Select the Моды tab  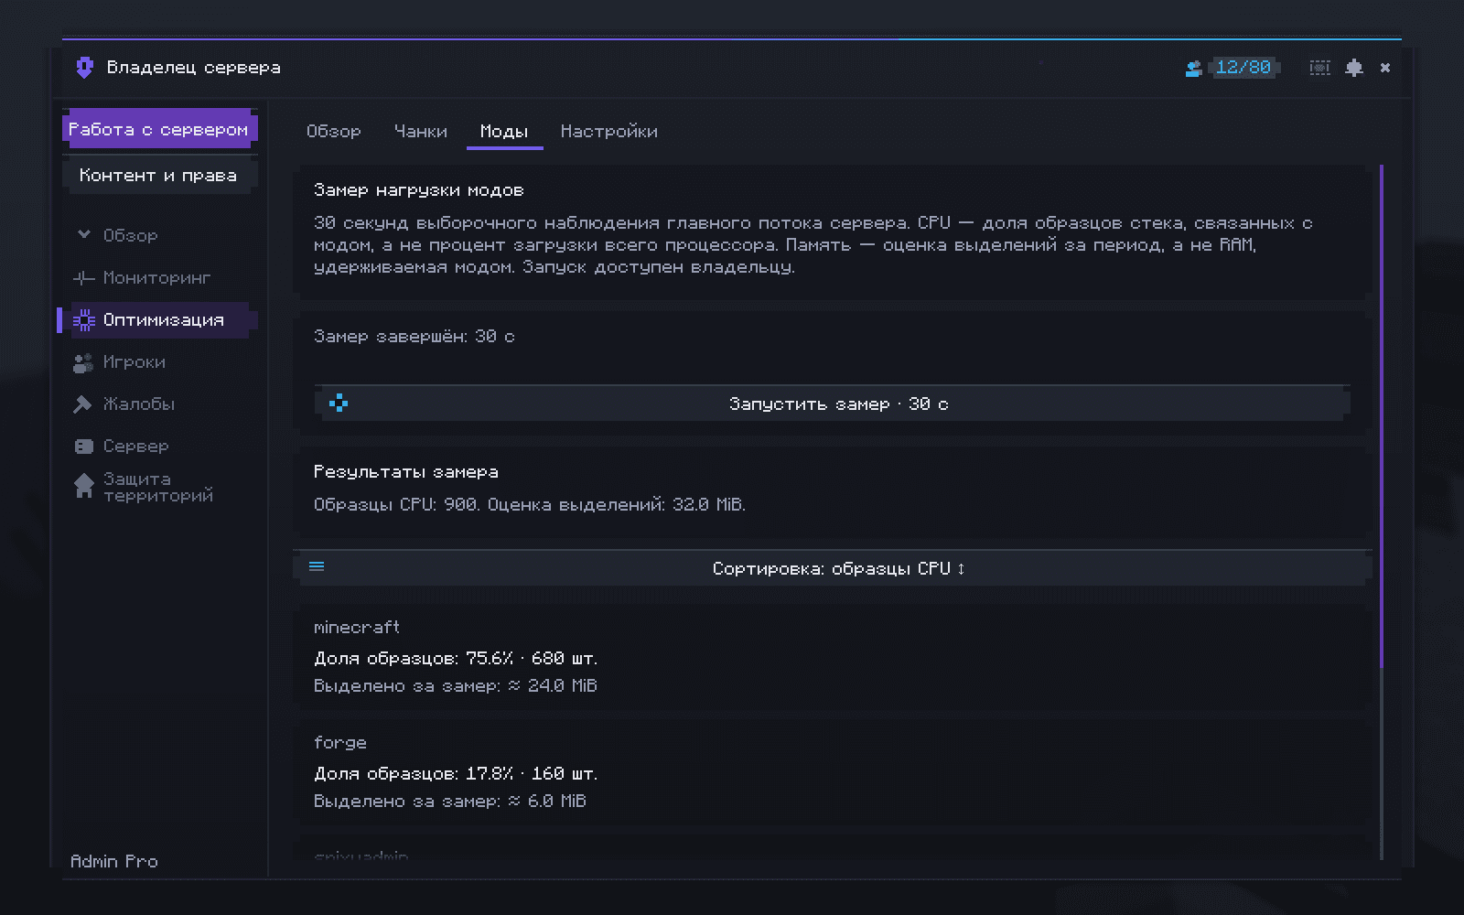[x=504, y=132]
